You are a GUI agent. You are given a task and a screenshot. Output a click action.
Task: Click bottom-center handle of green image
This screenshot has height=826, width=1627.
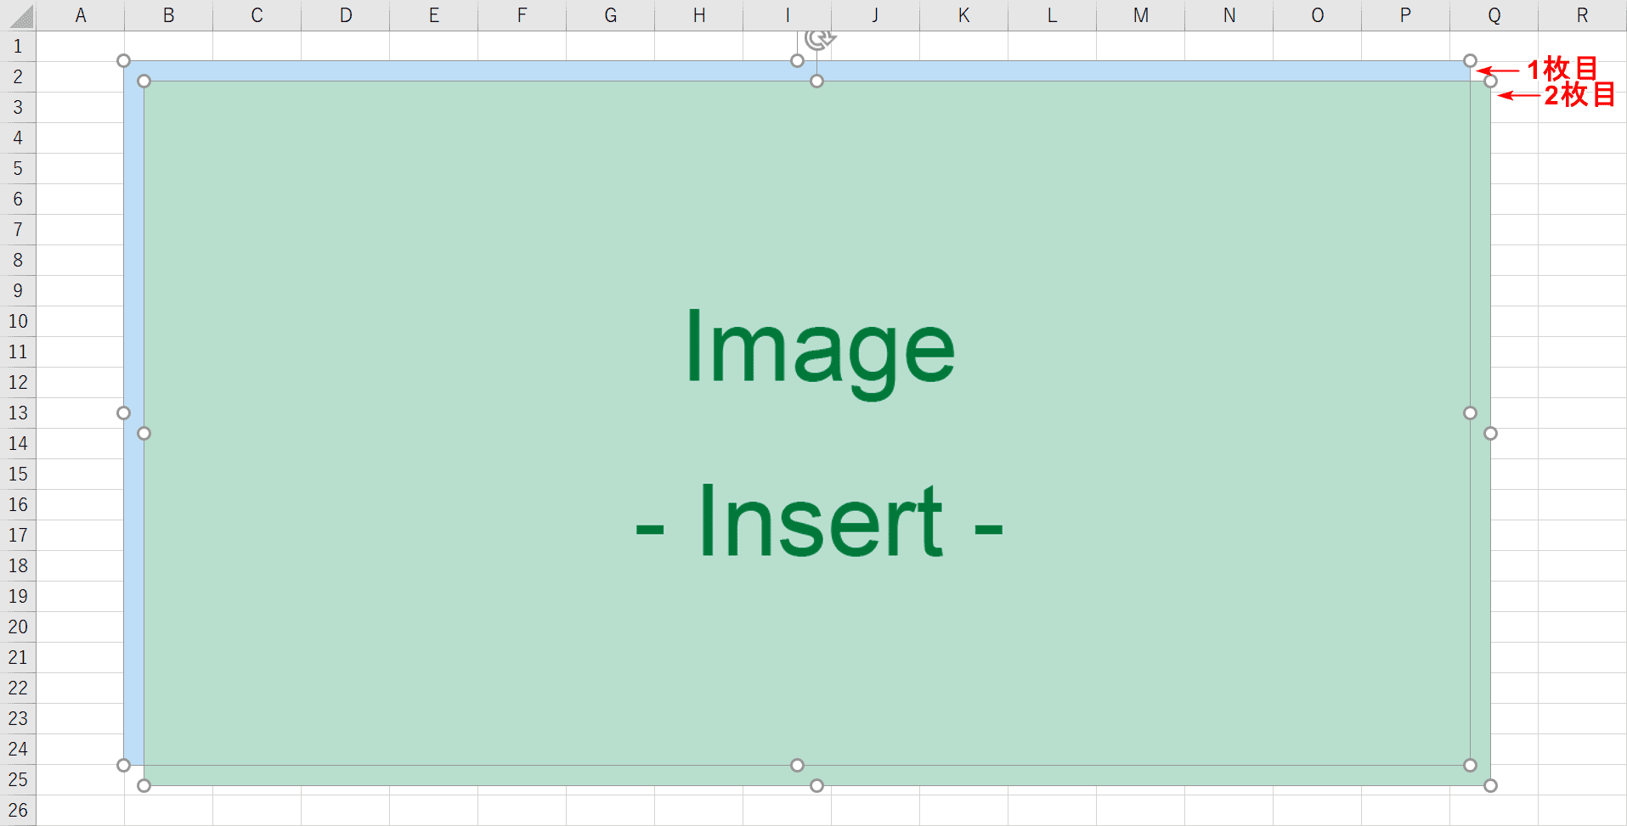tap(816, 785)
